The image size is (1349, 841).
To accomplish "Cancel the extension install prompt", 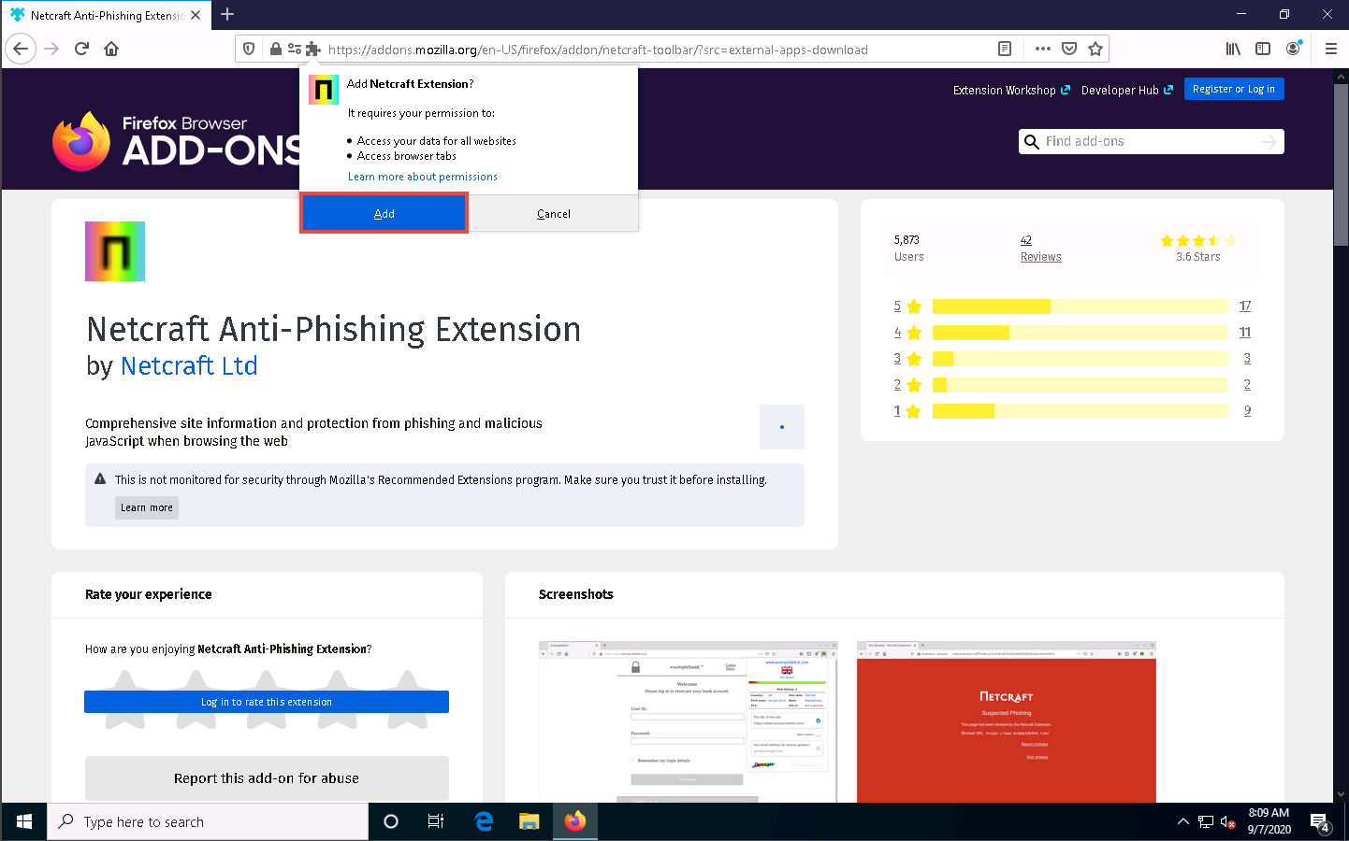I will tap(554, 213).
